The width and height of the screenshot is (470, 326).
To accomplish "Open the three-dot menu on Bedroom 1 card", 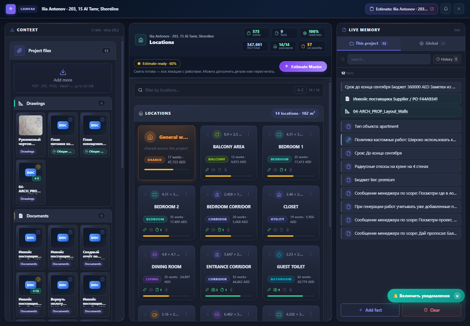I will tap(311, 134).
